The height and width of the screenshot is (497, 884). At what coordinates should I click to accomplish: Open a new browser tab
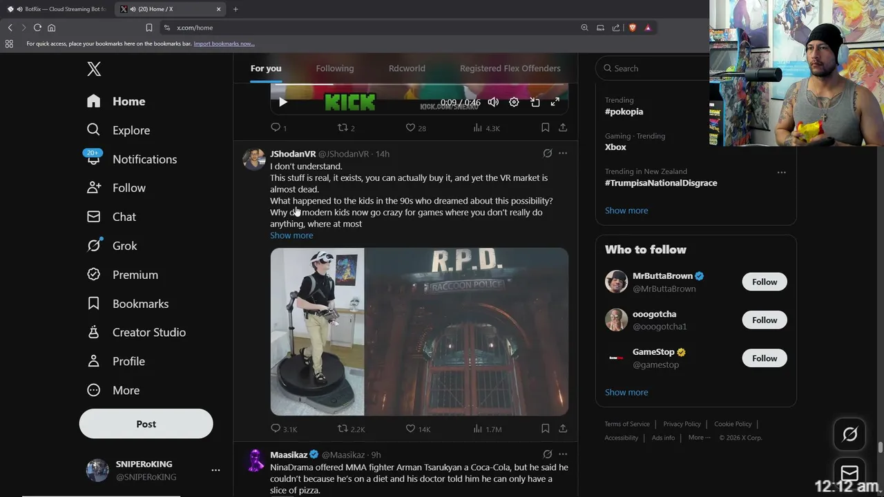coord(236,9)
